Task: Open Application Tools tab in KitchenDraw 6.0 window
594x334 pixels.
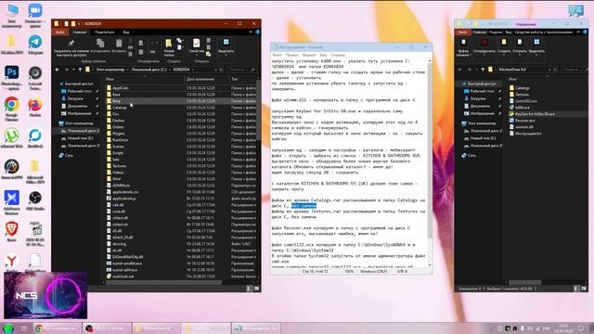Action: 543,32
